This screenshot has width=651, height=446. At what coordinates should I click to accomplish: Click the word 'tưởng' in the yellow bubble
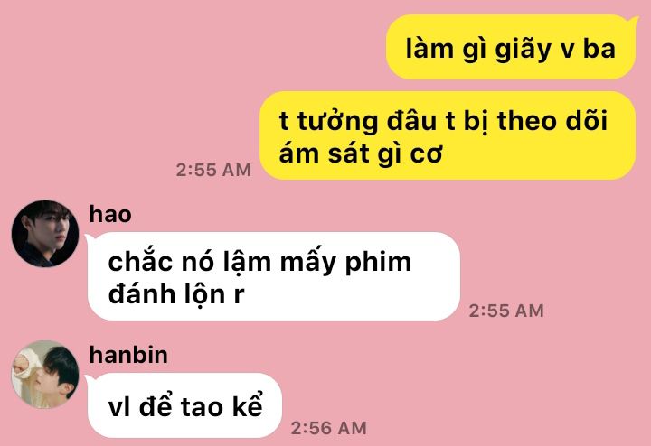tap(337, 122)
